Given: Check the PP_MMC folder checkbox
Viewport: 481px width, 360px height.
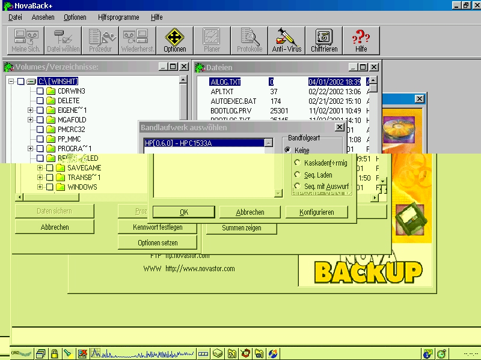Looking at the screenshot, I should 40,139.
